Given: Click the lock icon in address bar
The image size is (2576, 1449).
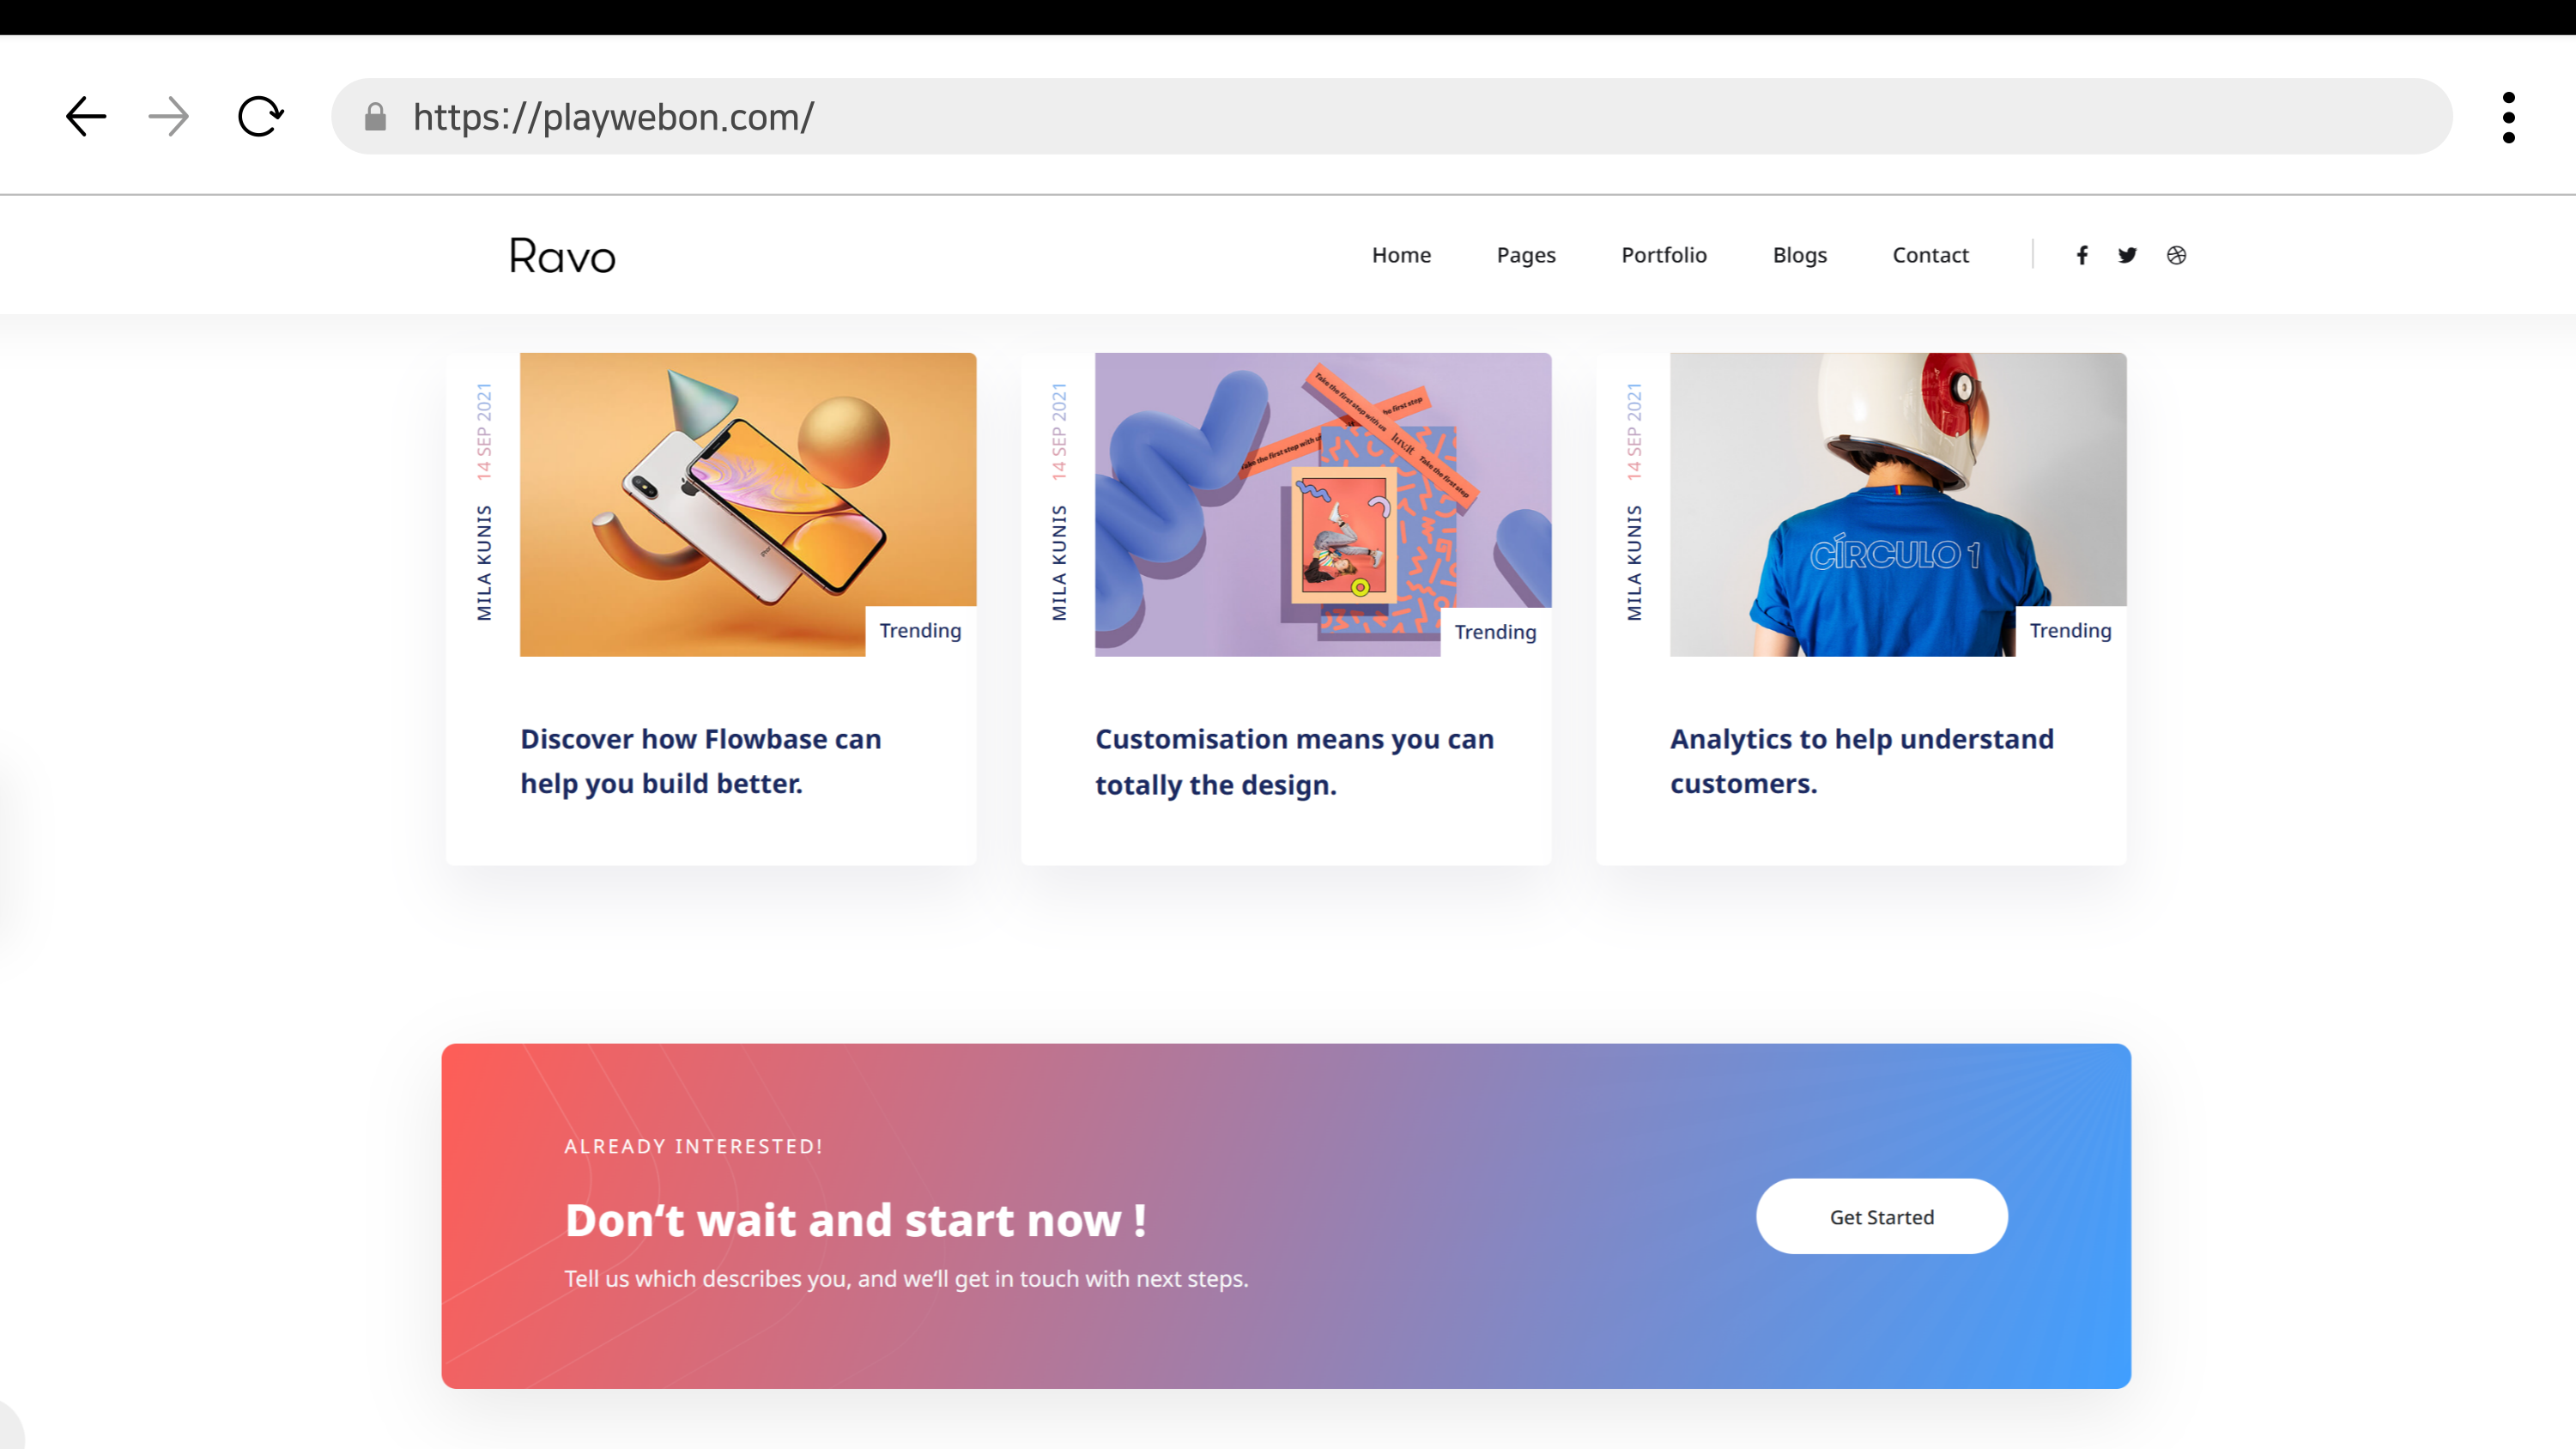Looking at the screenshot, I should 375,117.
